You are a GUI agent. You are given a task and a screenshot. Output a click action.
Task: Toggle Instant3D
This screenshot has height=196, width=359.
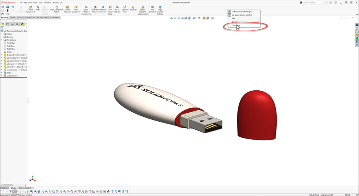[133, 8]
